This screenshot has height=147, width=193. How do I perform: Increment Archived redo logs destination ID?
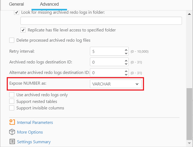tap(127, 60)
